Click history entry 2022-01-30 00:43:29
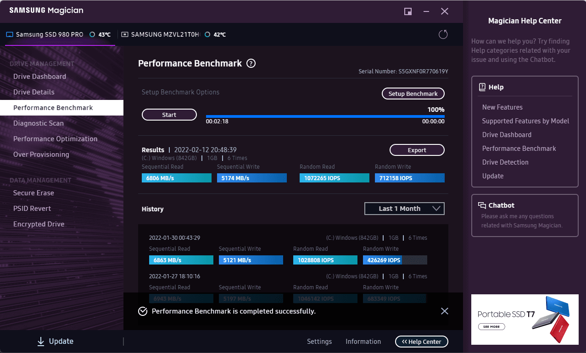 point(174,238)
